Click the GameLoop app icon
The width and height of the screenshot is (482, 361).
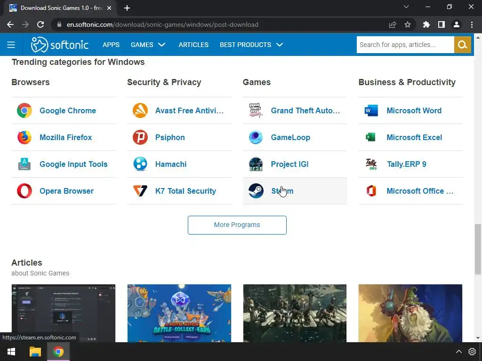(x=256, y=137)
